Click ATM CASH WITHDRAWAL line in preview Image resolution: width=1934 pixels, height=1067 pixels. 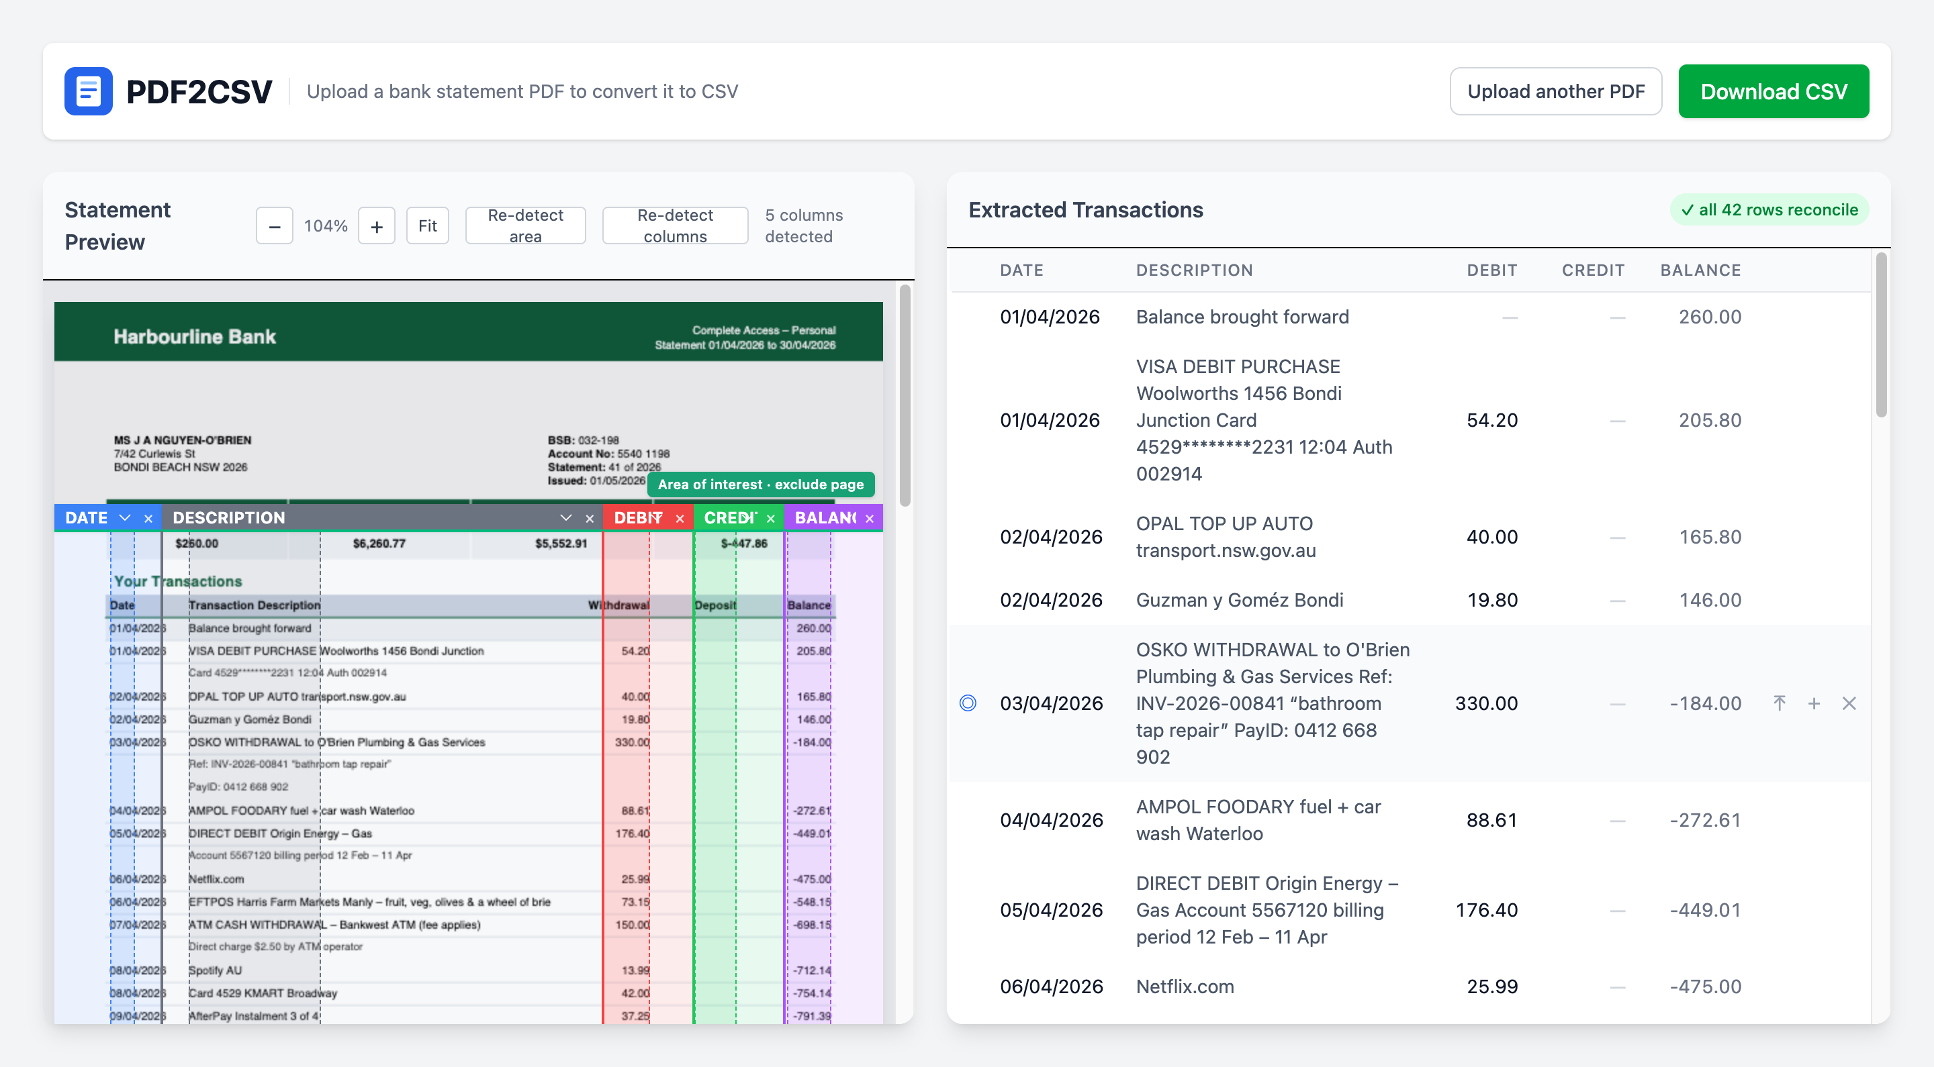point(334,925)
